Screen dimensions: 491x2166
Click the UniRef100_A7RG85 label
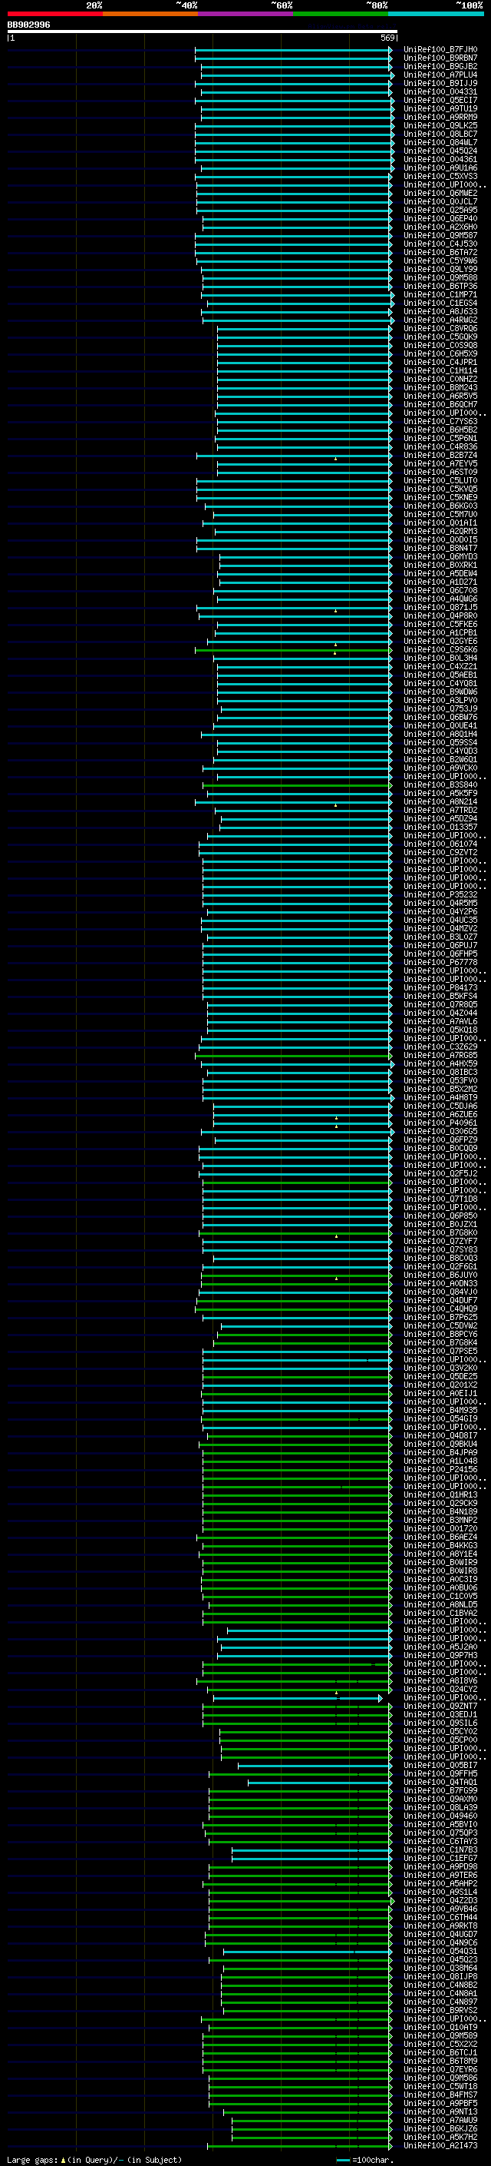(x=440, y=1055)
